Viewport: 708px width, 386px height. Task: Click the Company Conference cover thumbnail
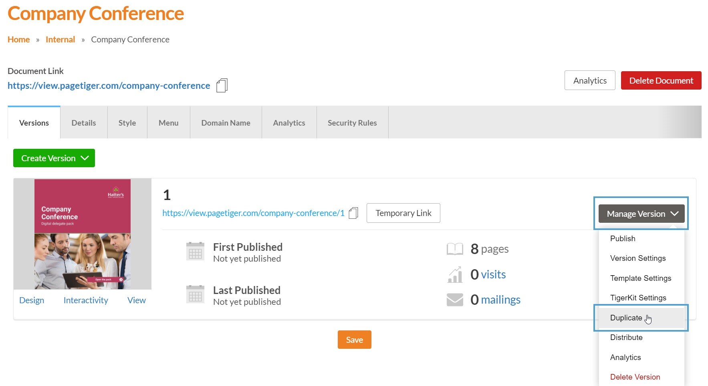point(83,234)
